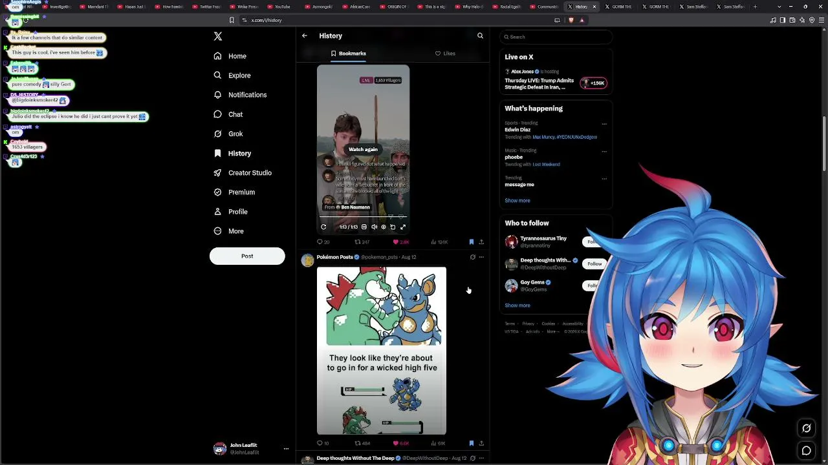Reply to the video post with 20 replies
828x465 pixels.
323,242
